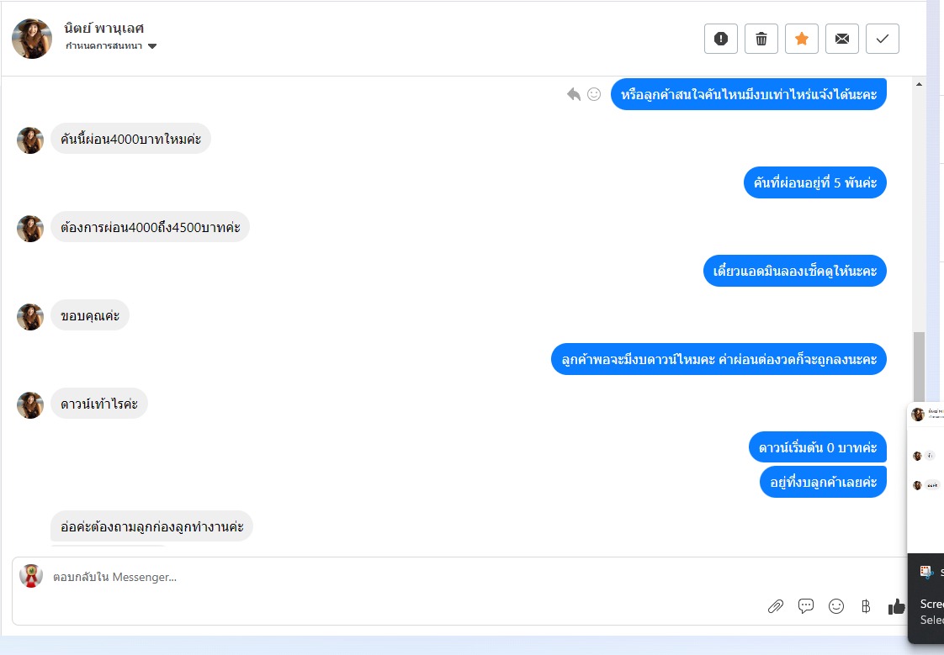The image size is (944, 655).
Task: Delete conversation using trash can icon
Action: point(761,39)
